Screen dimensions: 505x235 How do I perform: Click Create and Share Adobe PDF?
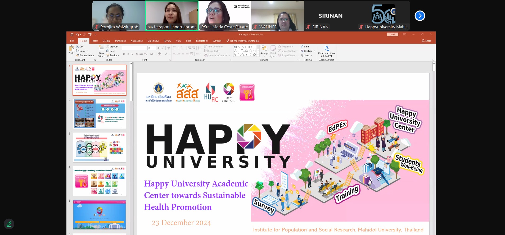pos(327,51)
